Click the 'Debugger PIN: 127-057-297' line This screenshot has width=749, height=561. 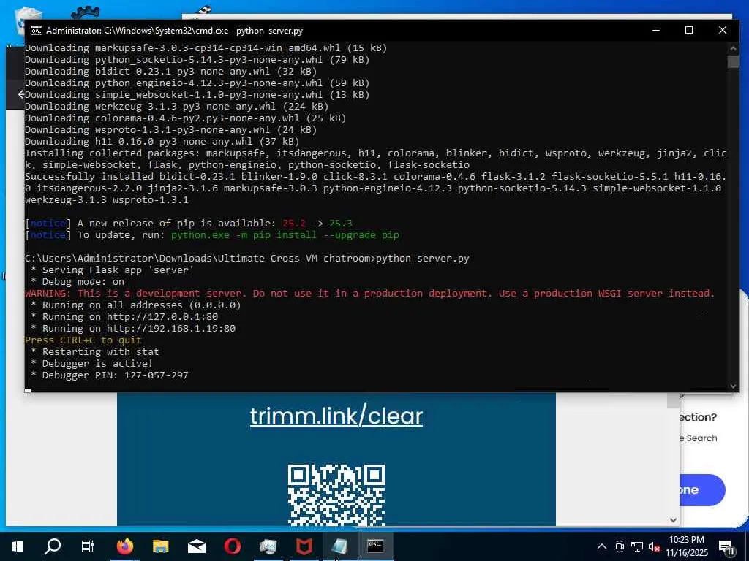[x=110, y=375]
